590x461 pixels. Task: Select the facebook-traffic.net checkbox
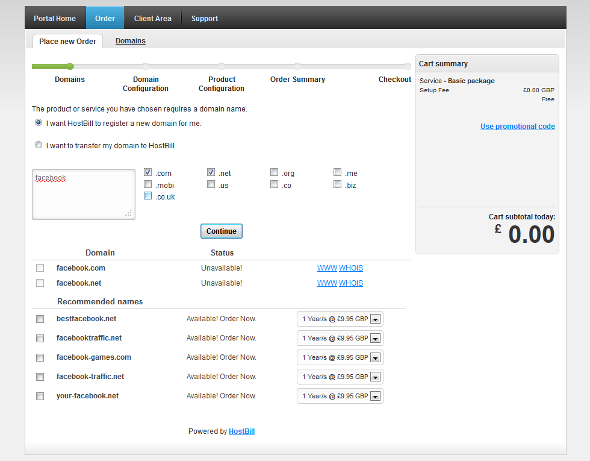pos(40,377)
